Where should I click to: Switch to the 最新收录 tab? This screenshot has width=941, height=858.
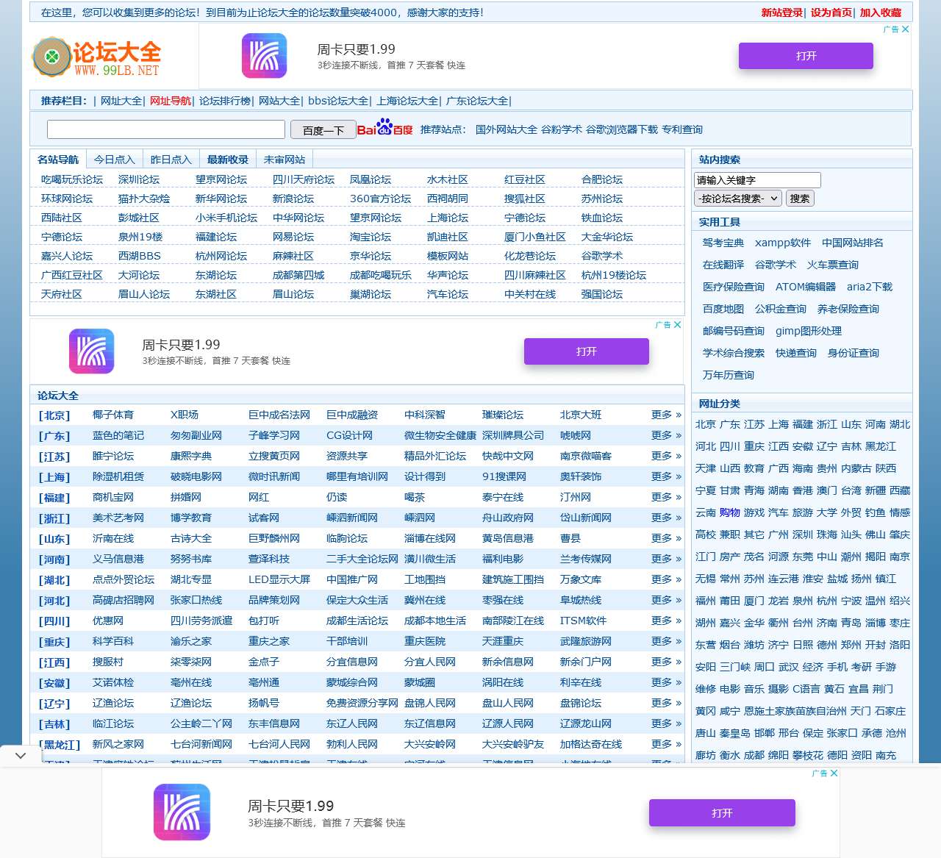227,160
